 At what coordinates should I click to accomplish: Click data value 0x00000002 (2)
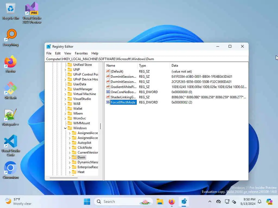click(182, 102)
